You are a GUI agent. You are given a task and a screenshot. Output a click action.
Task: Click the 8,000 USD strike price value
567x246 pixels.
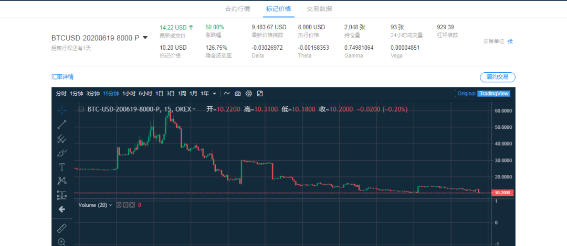[x=311, y=27]
